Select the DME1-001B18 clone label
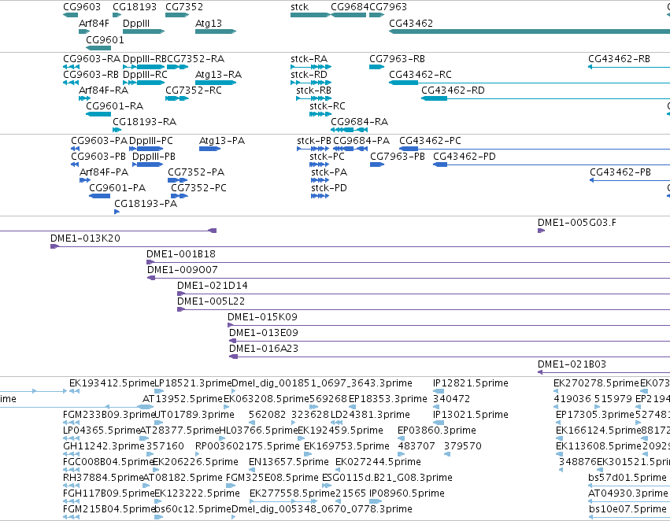 click(x=181, y=254)
